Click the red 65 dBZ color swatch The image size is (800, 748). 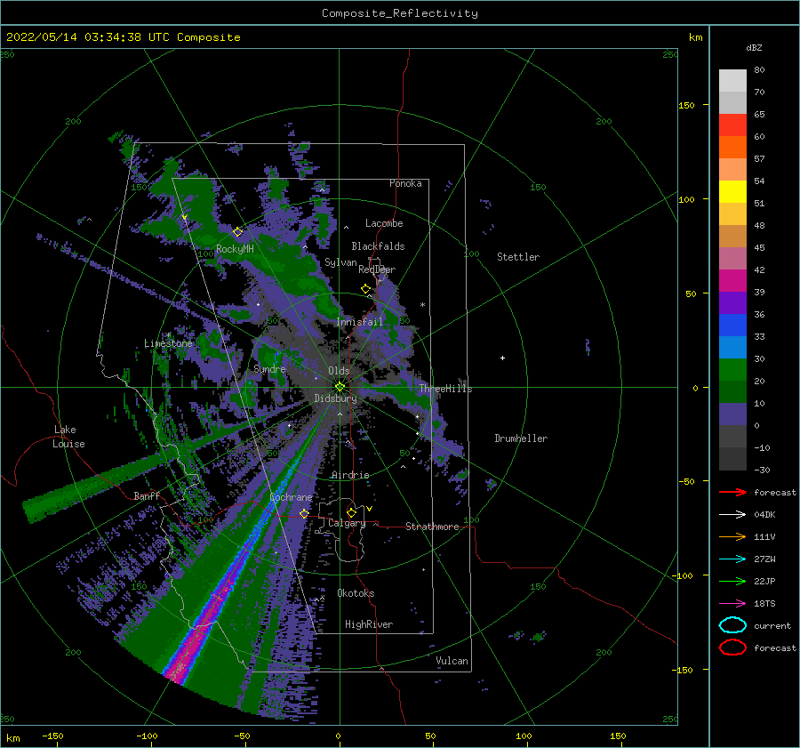tap(732, 125)
